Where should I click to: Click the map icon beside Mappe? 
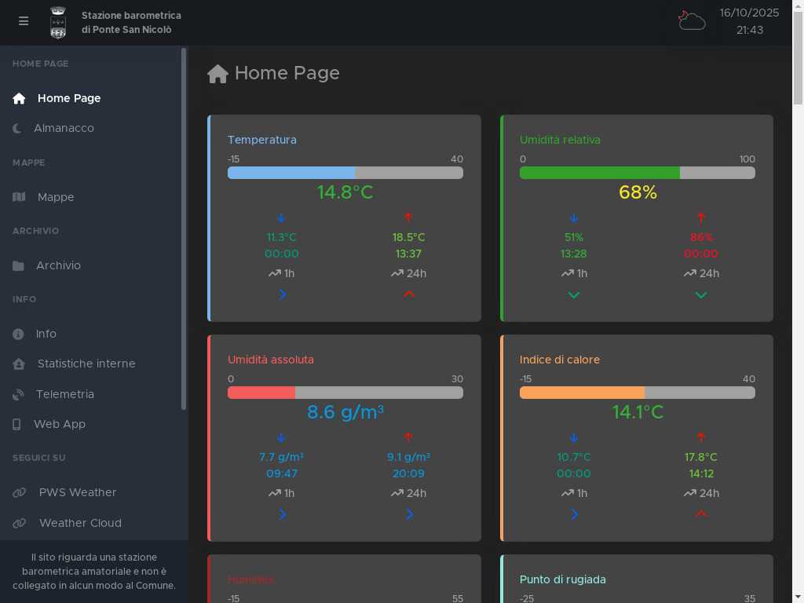click(x=19, y=197)
